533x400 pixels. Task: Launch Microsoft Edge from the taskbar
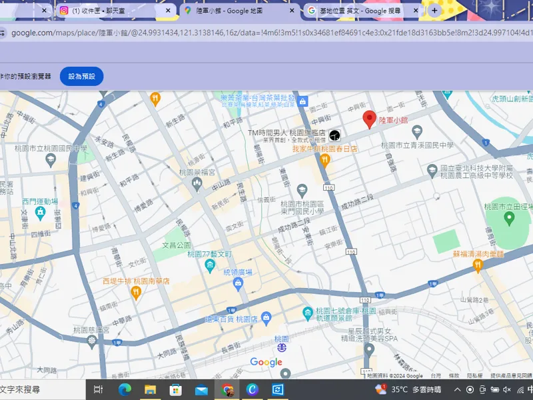click(x=125, y=389)
